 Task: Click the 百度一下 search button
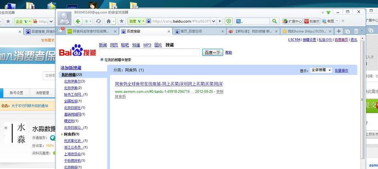click(x=212, y=52)
